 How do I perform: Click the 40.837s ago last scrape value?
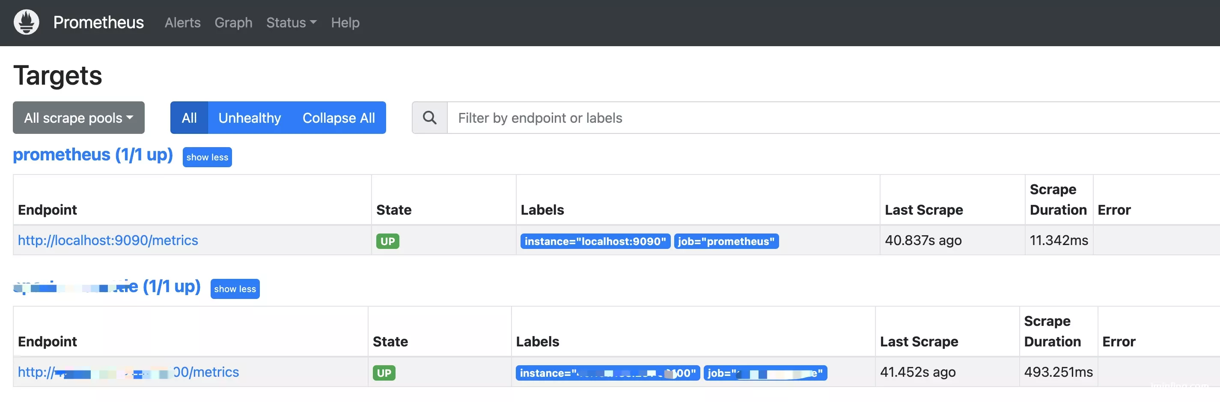pos(923,240)
